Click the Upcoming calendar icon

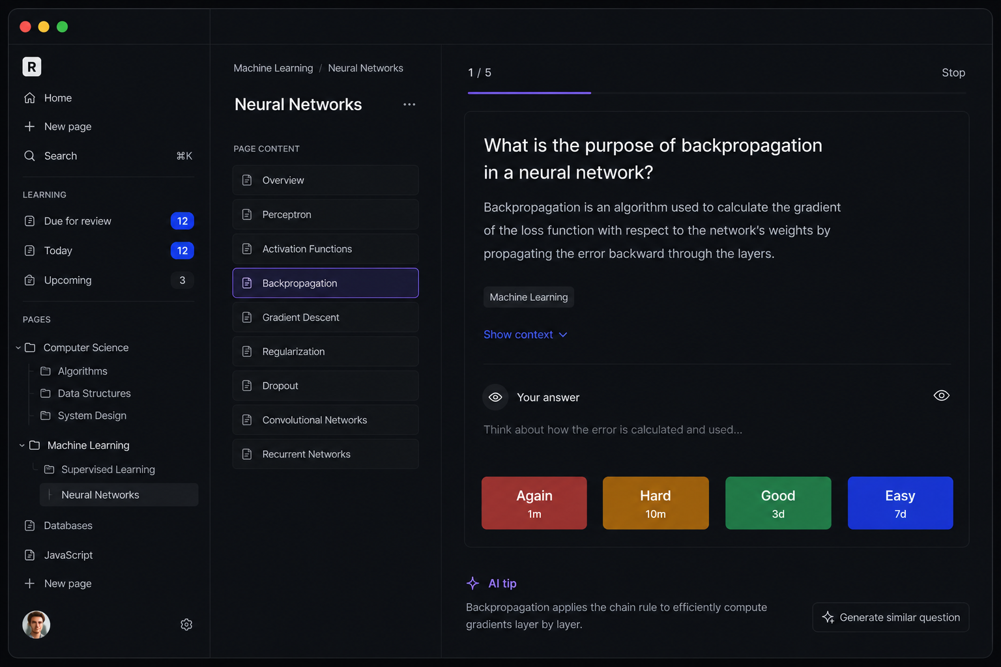point(29,280)
